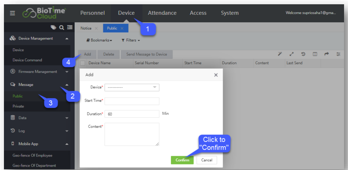The width and height of the screenshot is (348, 170).
Task: Click the expand fullscreen arrows icon
Action: point(291,54)
